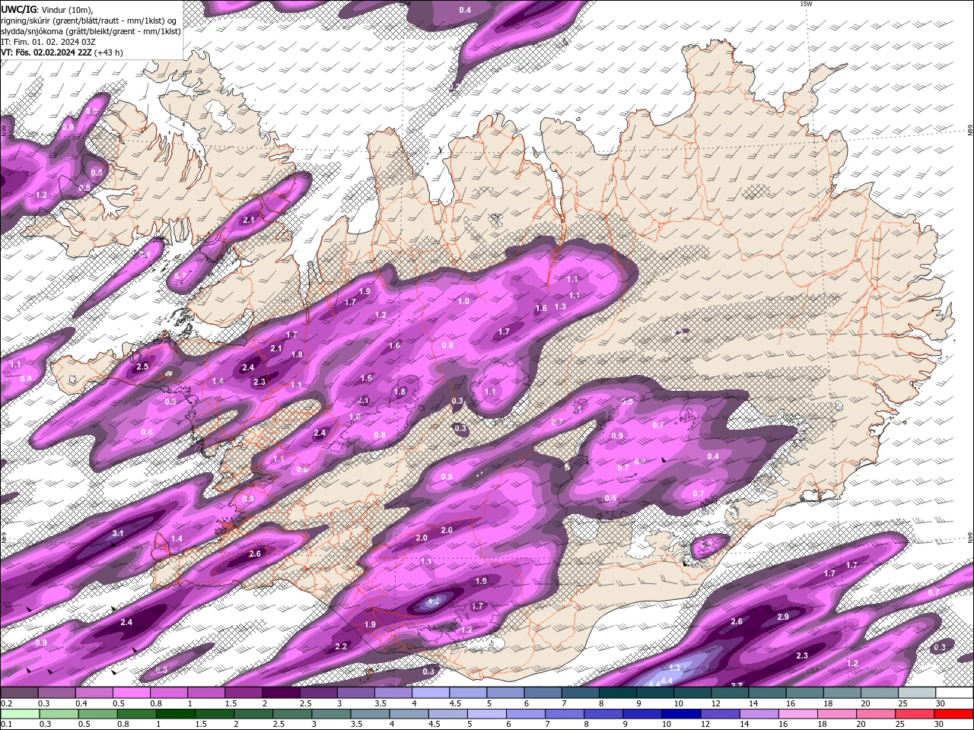Click the dark teal 8–9 swatch in snow legend
Screen dimensions: 974x730
point(617,693)
